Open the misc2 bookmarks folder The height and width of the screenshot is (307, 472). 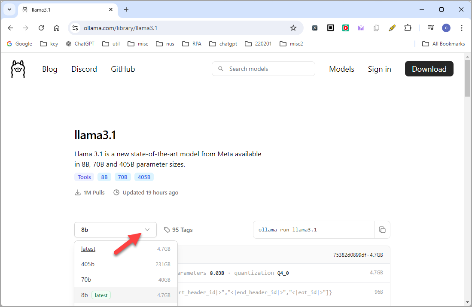(x=291, y=44)
